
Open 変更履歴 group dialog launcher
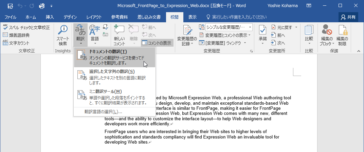[251, 51]
